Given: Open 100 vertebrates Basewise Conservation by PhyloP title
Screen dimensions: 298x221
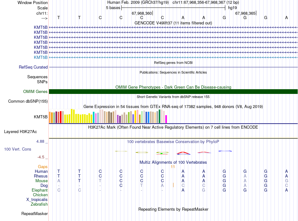Looking at the screenshot, I should [x=173, y=142].
